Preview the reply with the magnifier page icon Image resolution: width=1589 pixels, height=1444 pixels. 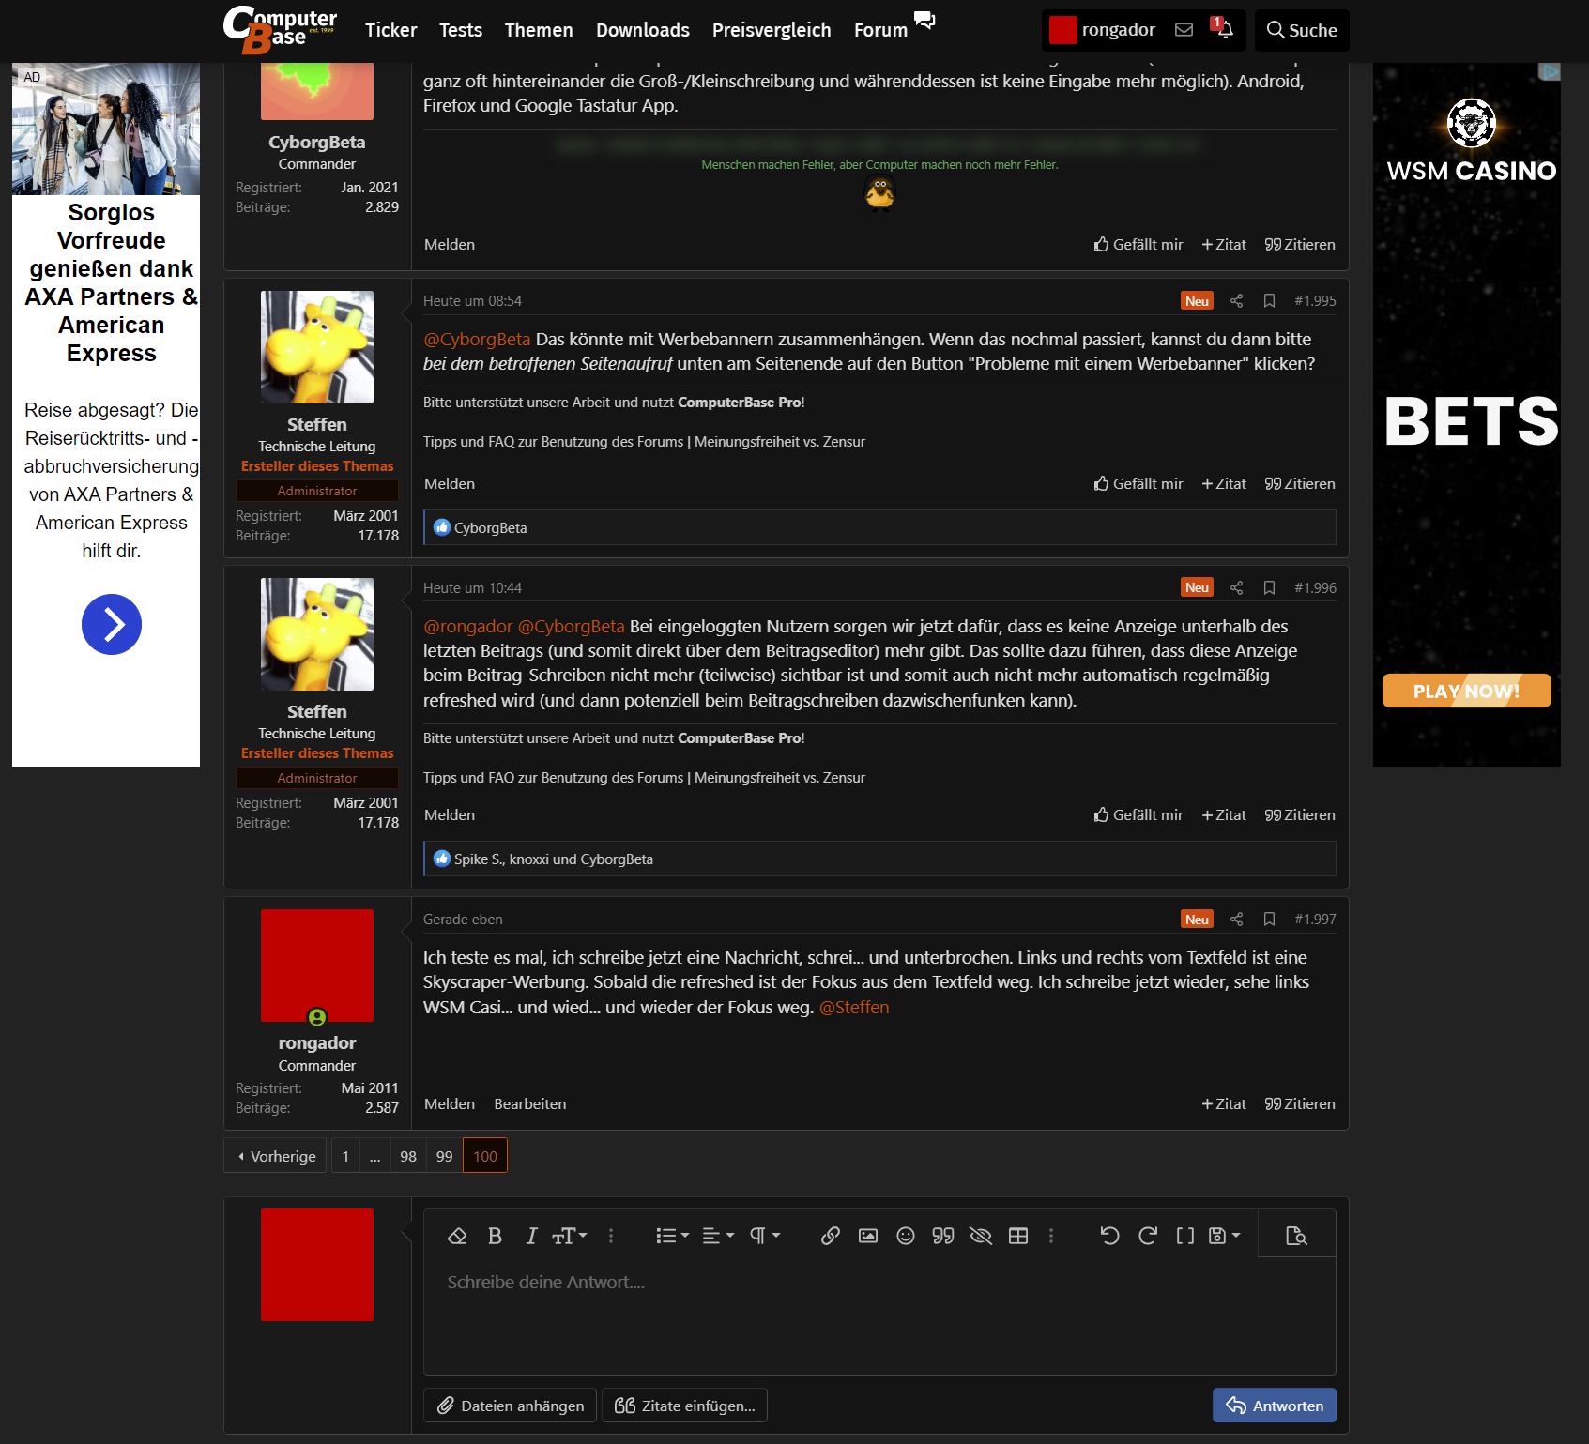1296,1236
